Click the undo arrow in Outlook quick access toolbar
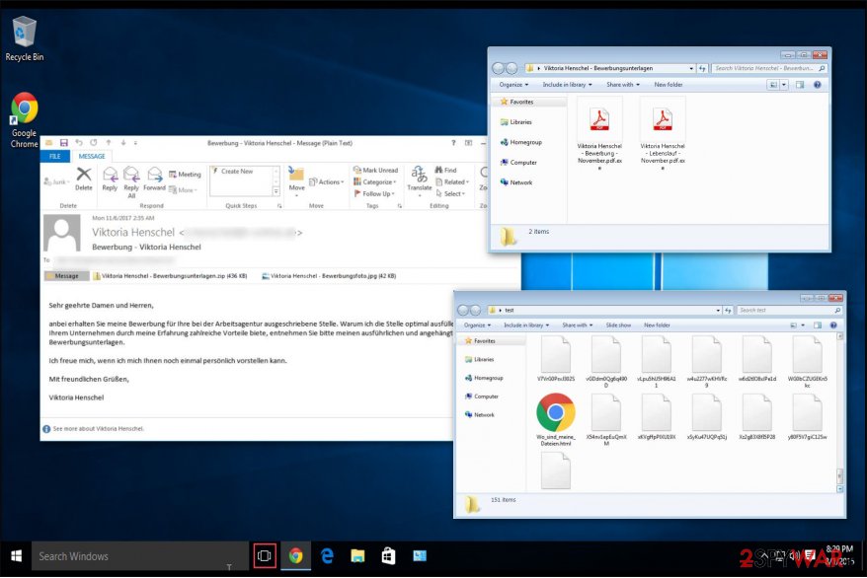The height and width of the screenshot is (578, 867). (x=79, y=143)
